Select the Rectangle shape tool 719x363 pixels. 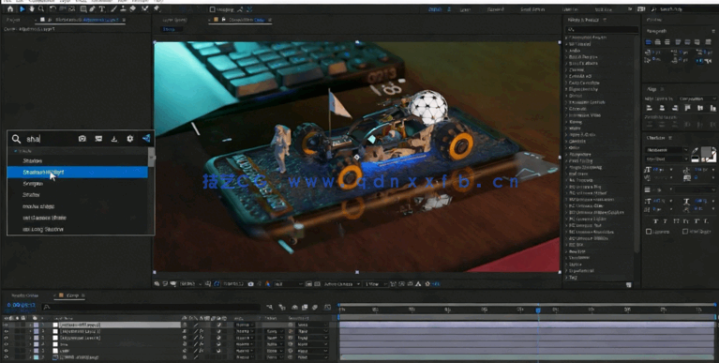tap(83, 9)
